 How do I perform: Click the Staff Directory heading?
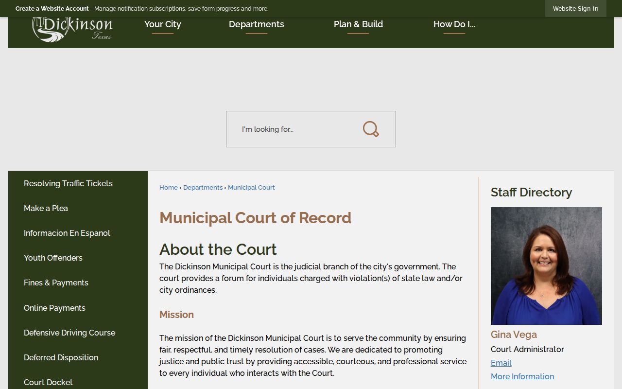coord(531,192)
